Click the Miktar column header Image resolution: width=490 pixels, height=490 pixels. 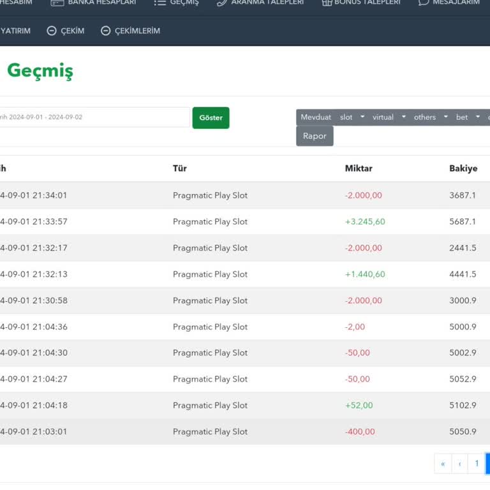359,168
